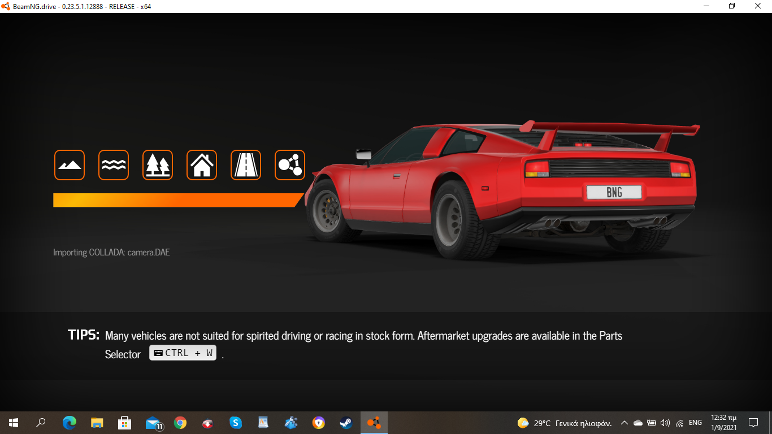Click the BNG license plate on the car
The width and height of the screenshot is (772, 434).
[614, 192]
